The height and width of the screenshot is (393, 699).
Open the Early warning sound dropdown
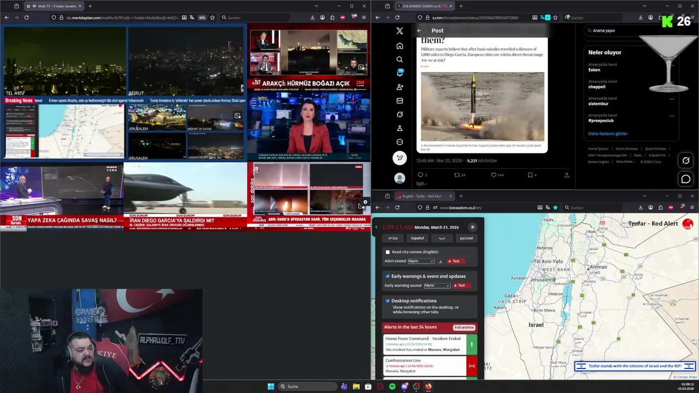click(x=437, y=285)
